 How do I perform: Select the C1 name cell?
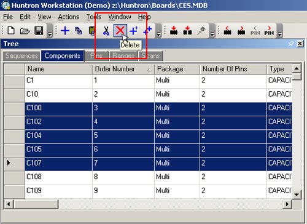coord(59,81)
